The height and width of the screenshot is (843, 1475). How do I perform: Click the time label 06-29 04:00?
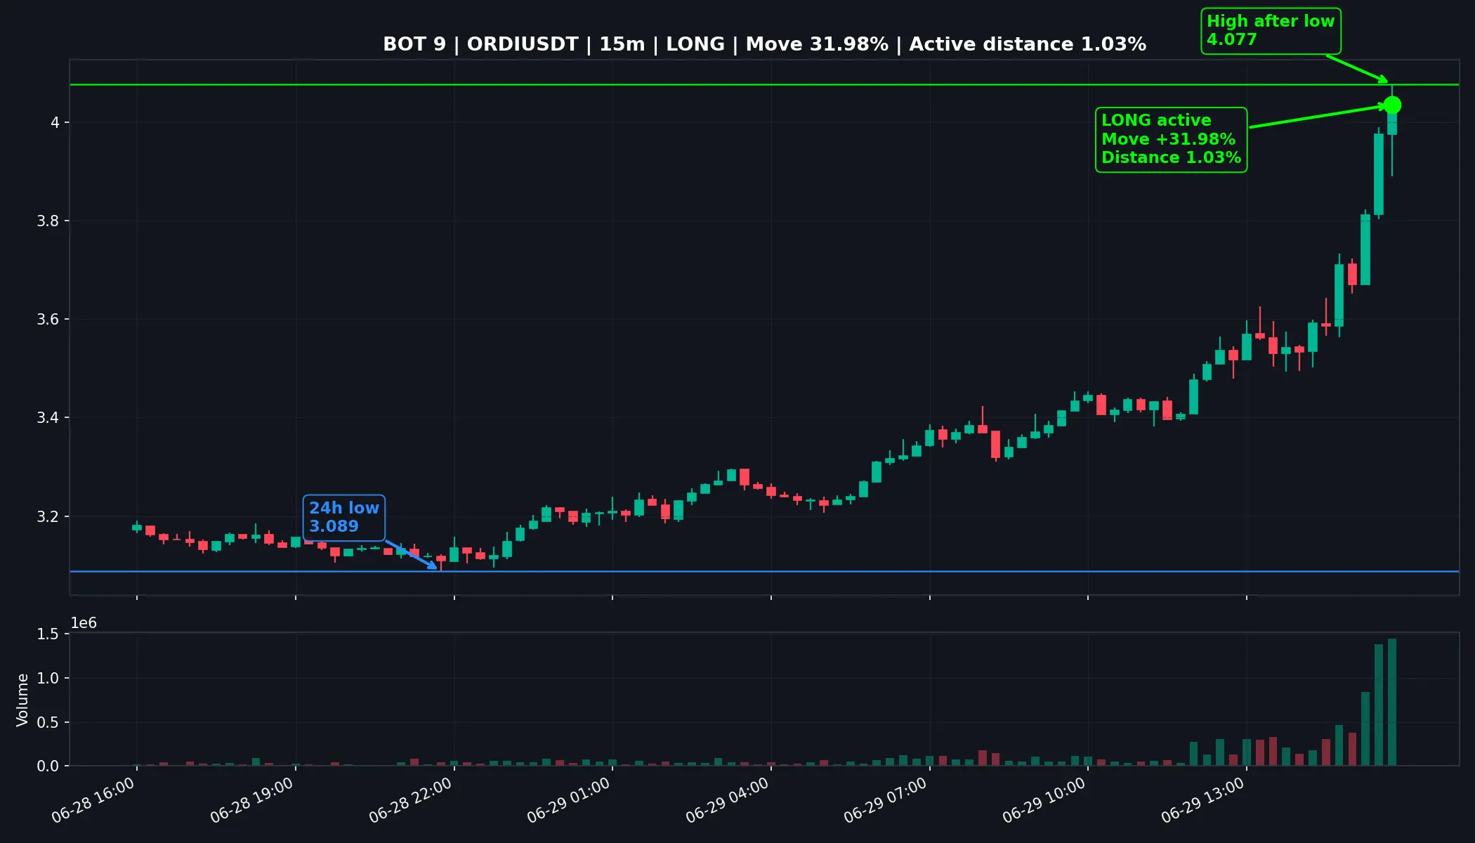pos(728,801)
